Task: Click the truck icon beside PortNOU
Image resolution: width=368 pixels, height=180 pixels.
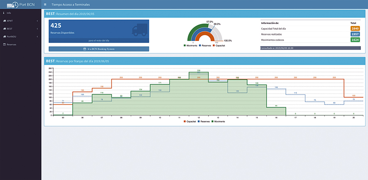Action: click(4, 36)
